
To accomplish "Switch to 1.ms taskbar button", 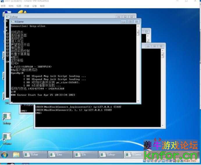I will [60, 155].
